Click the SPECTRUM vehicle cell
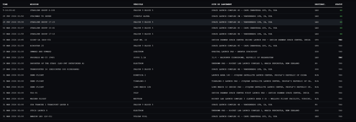 pyautogui.click(x=139, y=52)
